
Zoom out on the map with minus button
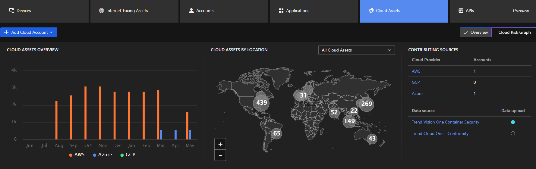click(220, 155)
